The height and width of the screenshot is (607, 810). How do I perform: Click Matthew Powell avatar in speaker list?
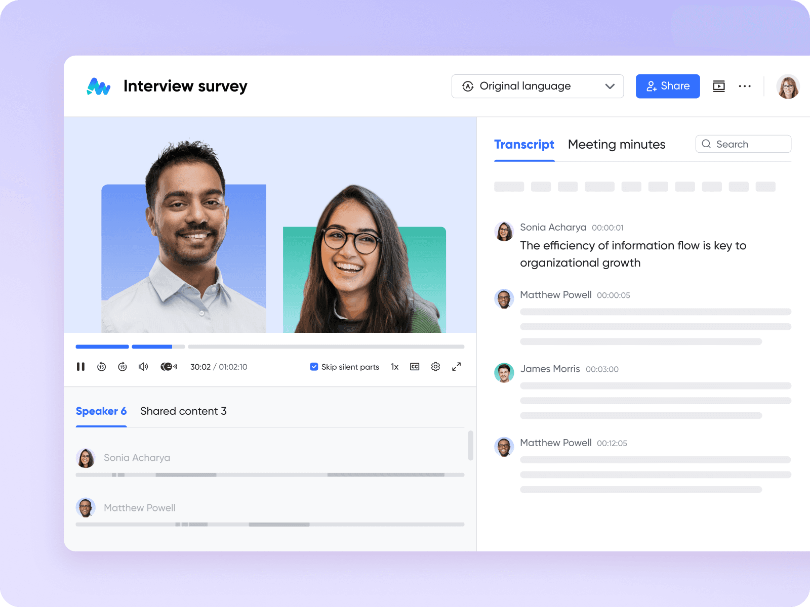click(x=86, y=508)
